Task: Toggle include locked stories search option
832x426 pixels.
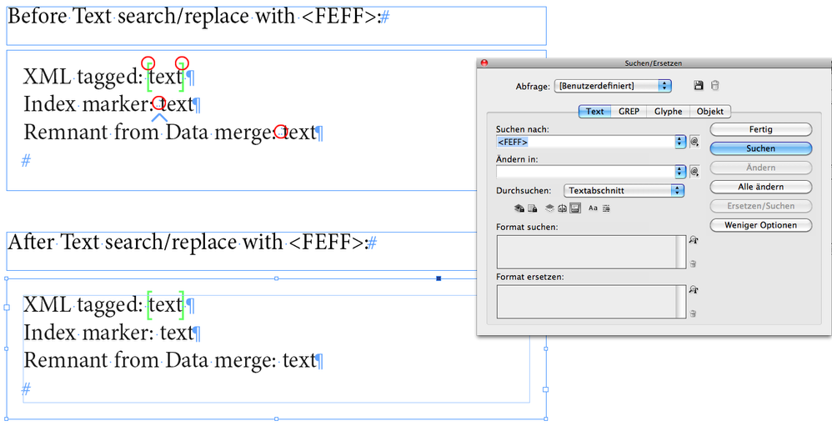Action: coord(532,208)
